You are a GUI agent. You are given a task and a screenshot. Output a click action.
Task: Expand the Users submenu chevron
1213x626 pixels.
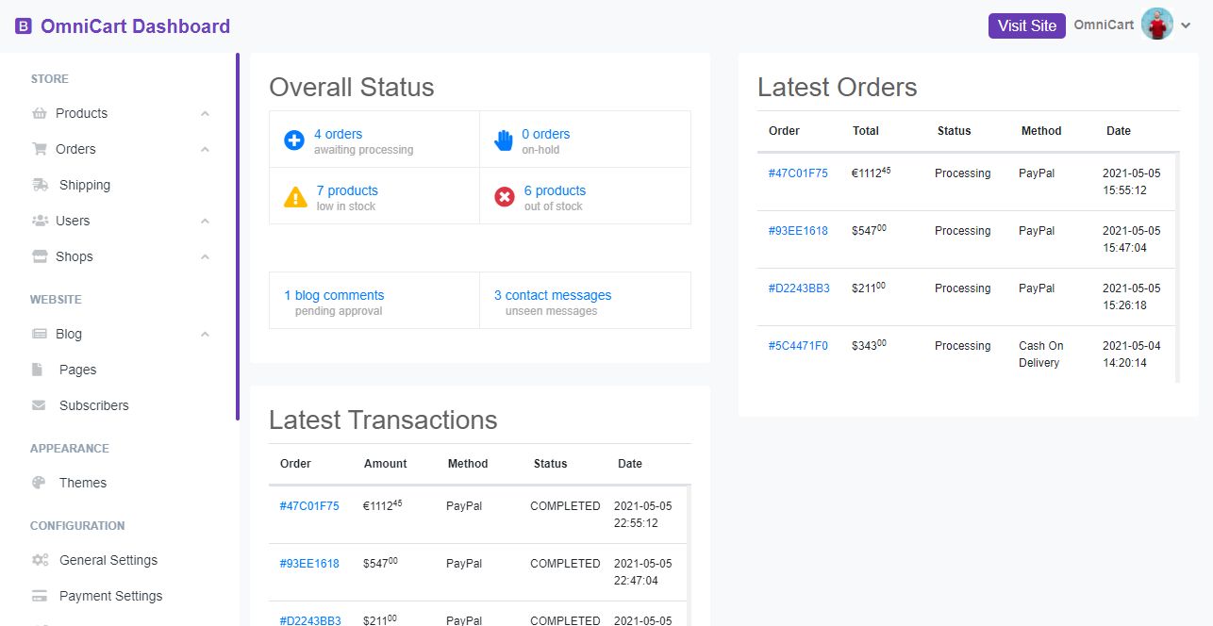click(205, 222)
